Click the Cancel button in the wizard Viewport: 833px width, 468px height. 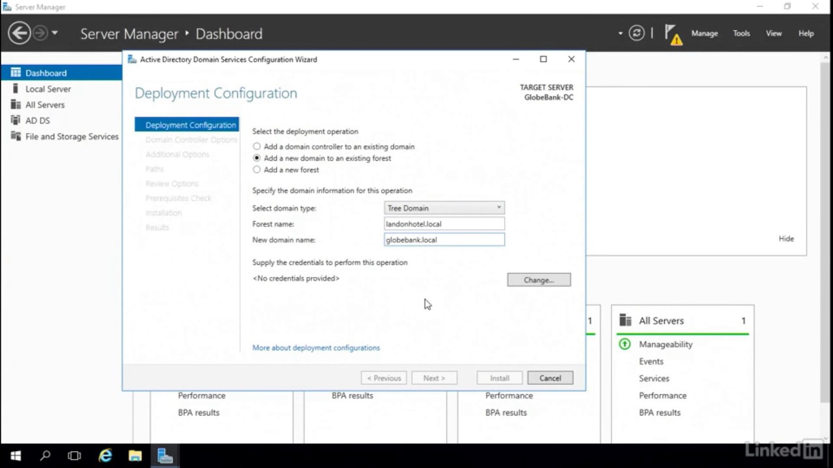pyautogui.click(x=550, y=378)
